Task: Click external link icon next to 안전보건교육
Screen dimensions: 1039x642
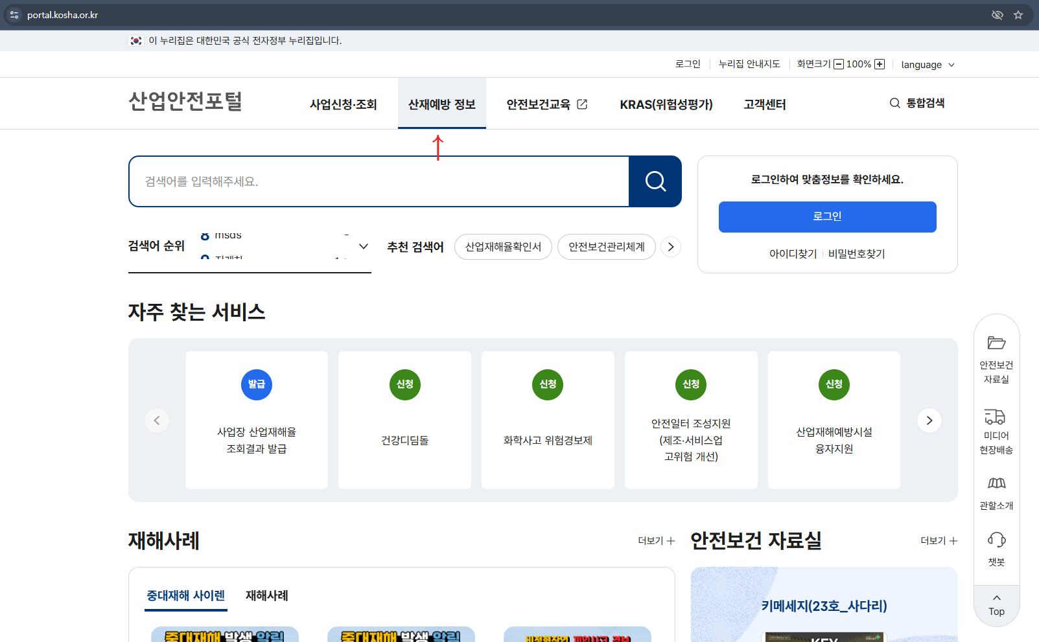Action: (x=582, y=104)
